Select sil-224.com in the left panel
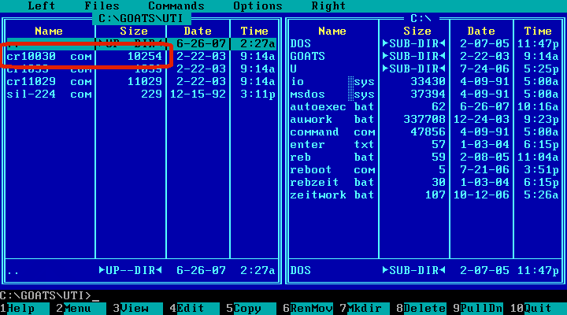567x315 pixels. pos(49,94)
